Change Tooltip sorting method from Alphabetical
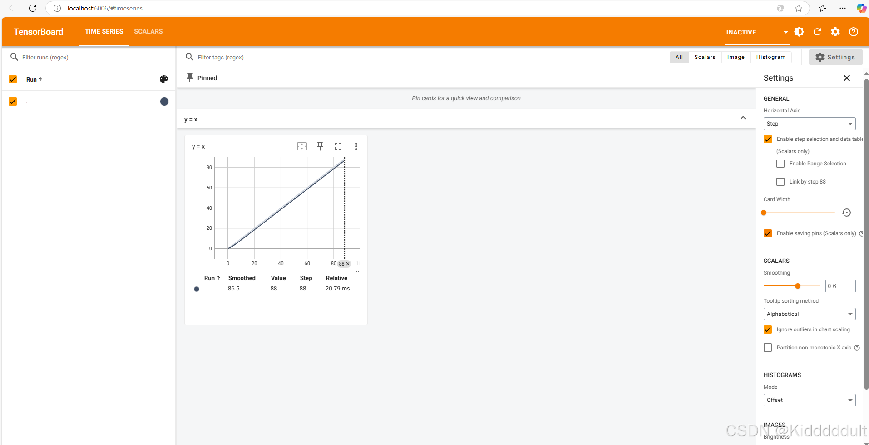Image resolution: width=869 pixels, height=445 pixels. [x=809, y=314]
